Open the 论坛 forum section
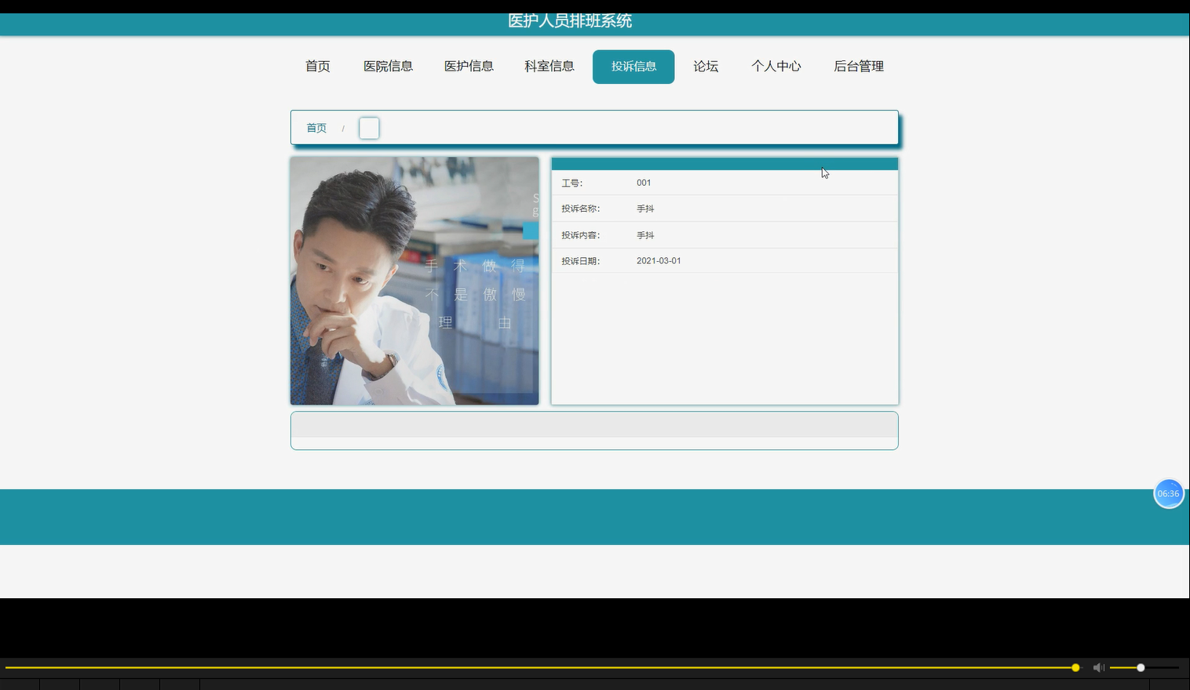Image resolution: width=1190 pixels, height=690 pixels. (705, 66)
